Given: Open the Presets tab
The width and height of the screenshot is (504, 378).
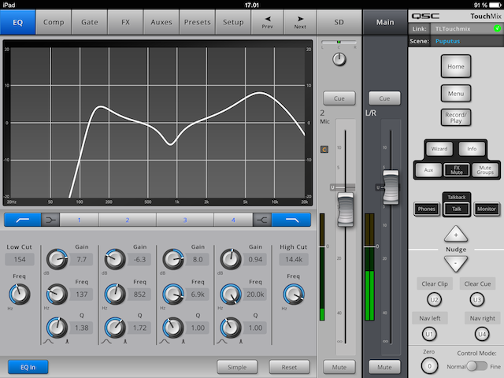Looking at the screenshot, I should click(x=198, y=22).
